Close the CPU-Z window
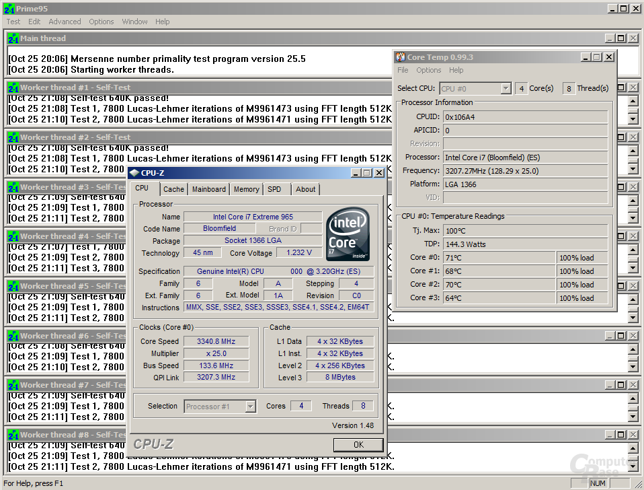Viewport: 644px width, 490px height. click(379, 173)
